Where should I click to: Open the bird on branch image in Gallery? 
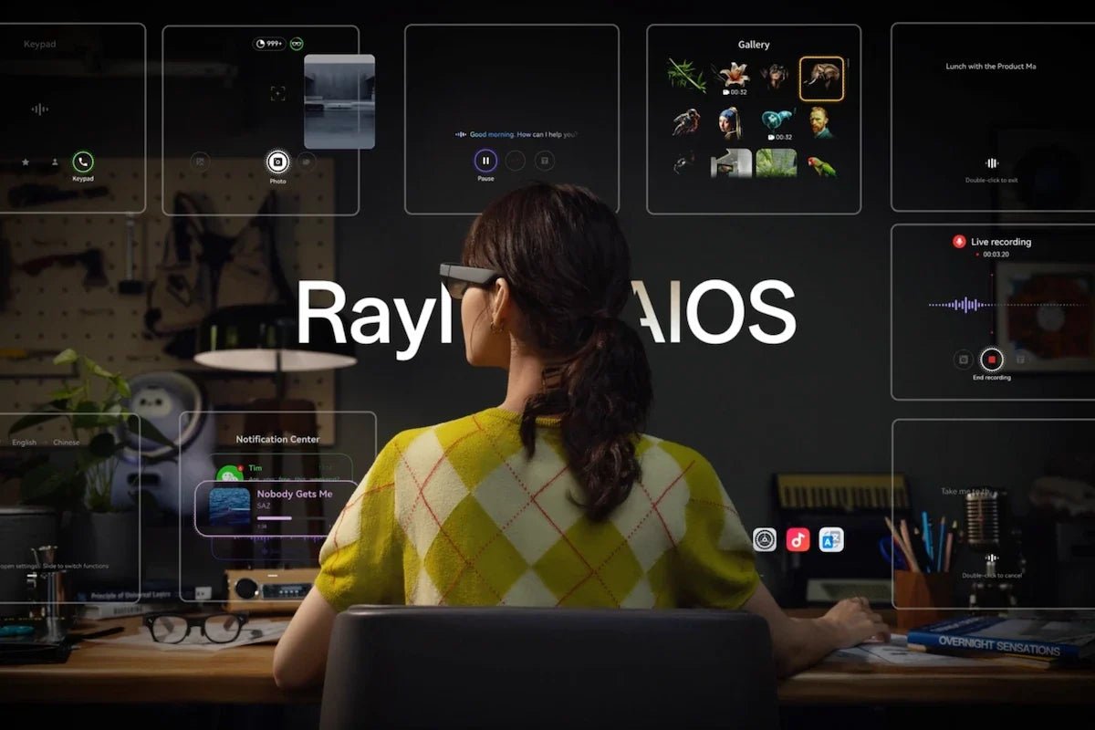pyautogui.click(x=685, y=122)
